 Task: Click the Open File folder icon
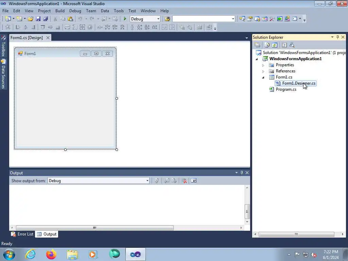[x=30, y=19]
